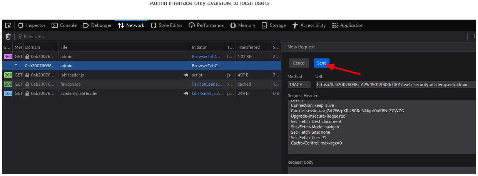Send the new TRACE request
The image size is (478, 176).
pyautogui.click(x=321, y=63)
